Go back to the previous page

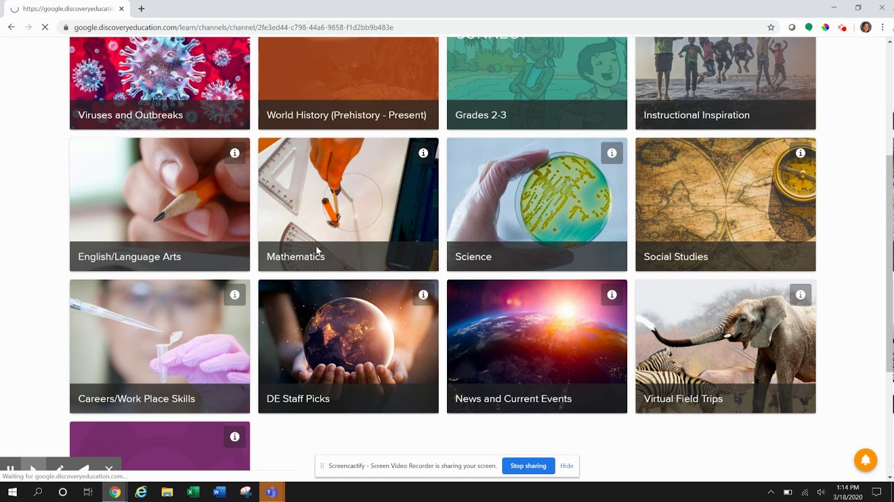(x=11, y=27)
